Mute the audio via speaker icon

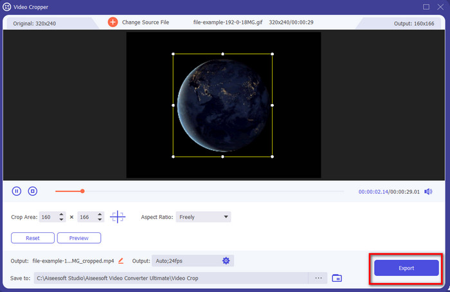click(x=428, y=191)
